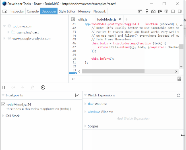The width and height of the screenshot is (186, 150).
Task: Open the Memory tab
Action: (x=84, y=11)
